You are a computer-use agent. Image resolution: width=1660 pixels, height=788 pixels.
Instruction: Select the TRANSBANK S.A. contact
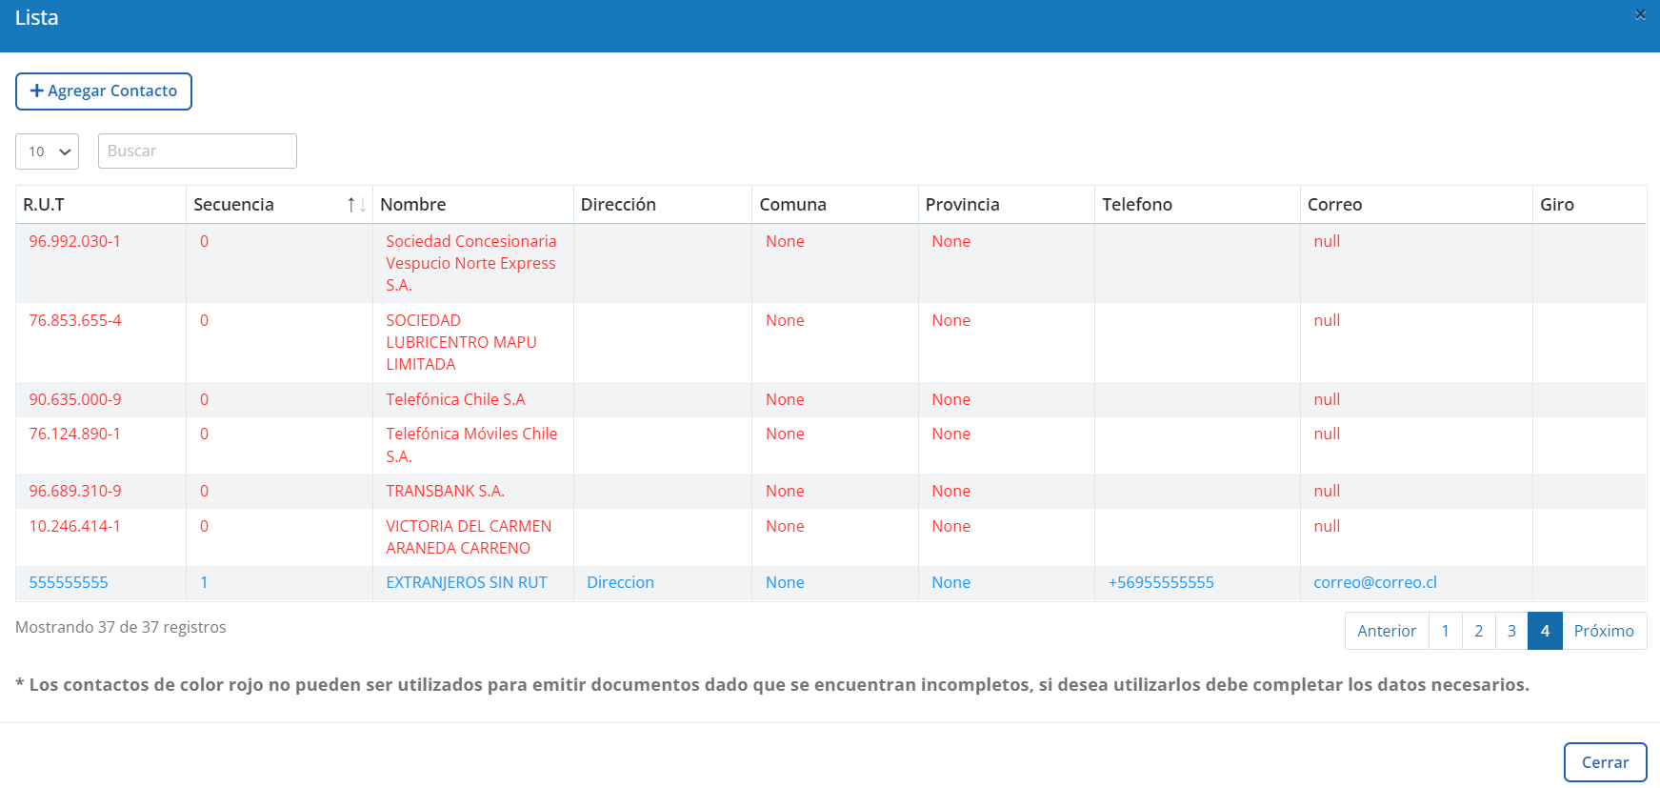(445, 491)
